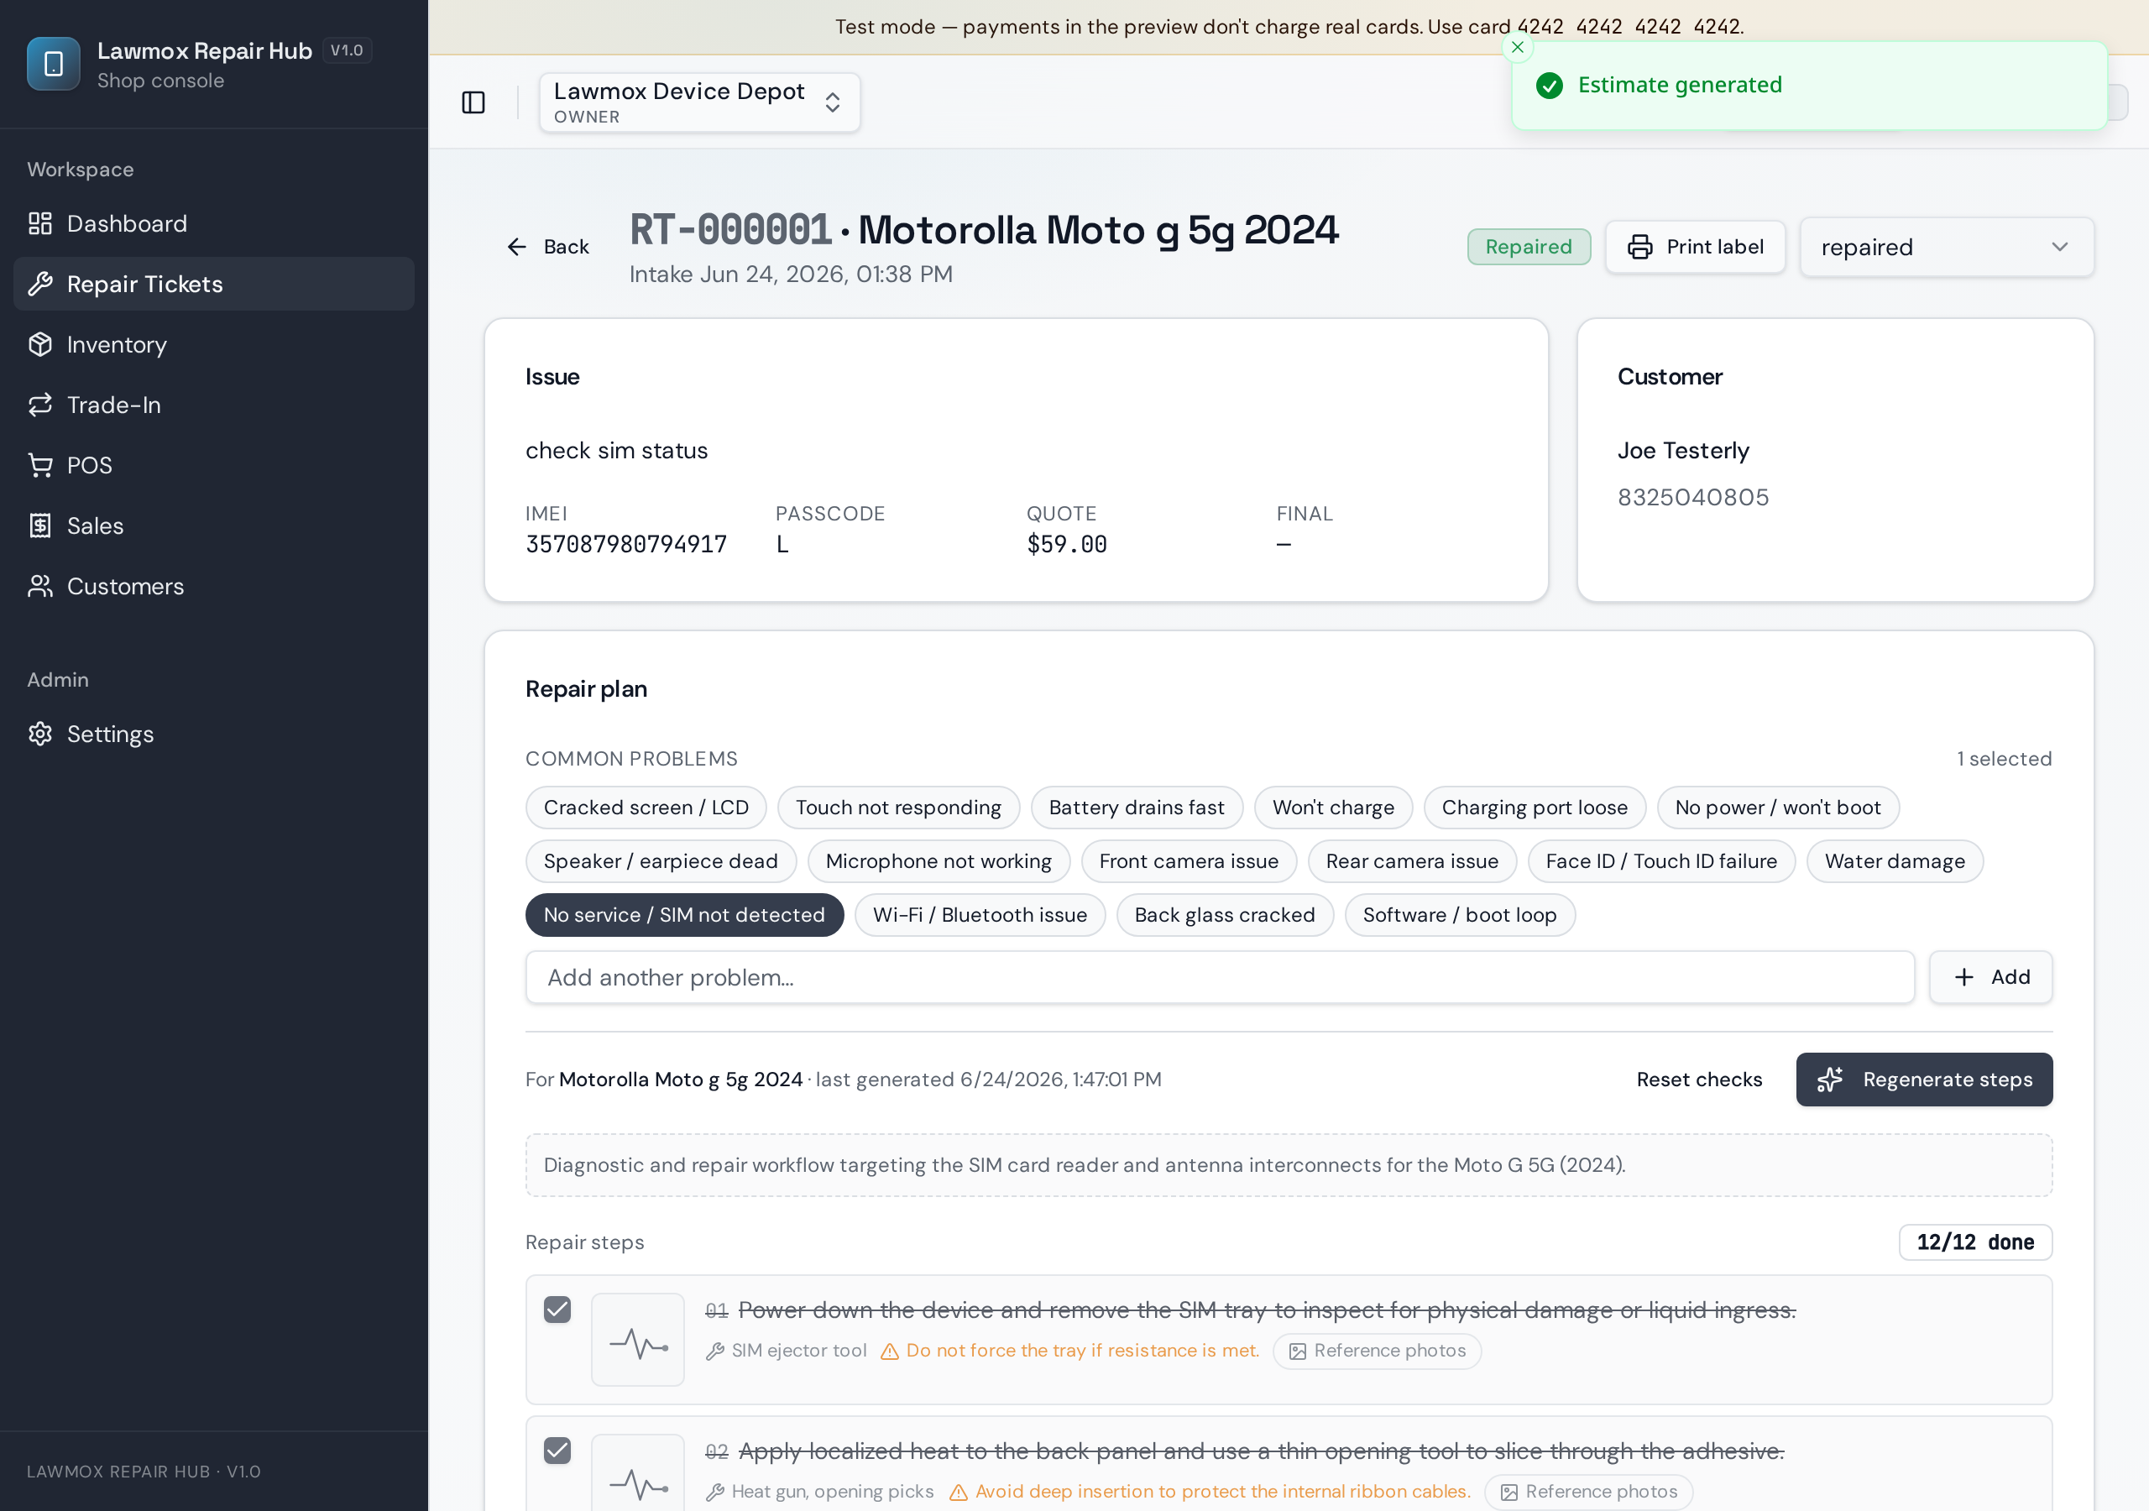
Task: Dismiss the Estimate generated toast
Action: pyautogui.click(x=1517, y=47)
